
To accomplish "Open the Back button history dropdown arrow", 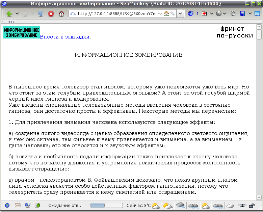I will 17,14.
